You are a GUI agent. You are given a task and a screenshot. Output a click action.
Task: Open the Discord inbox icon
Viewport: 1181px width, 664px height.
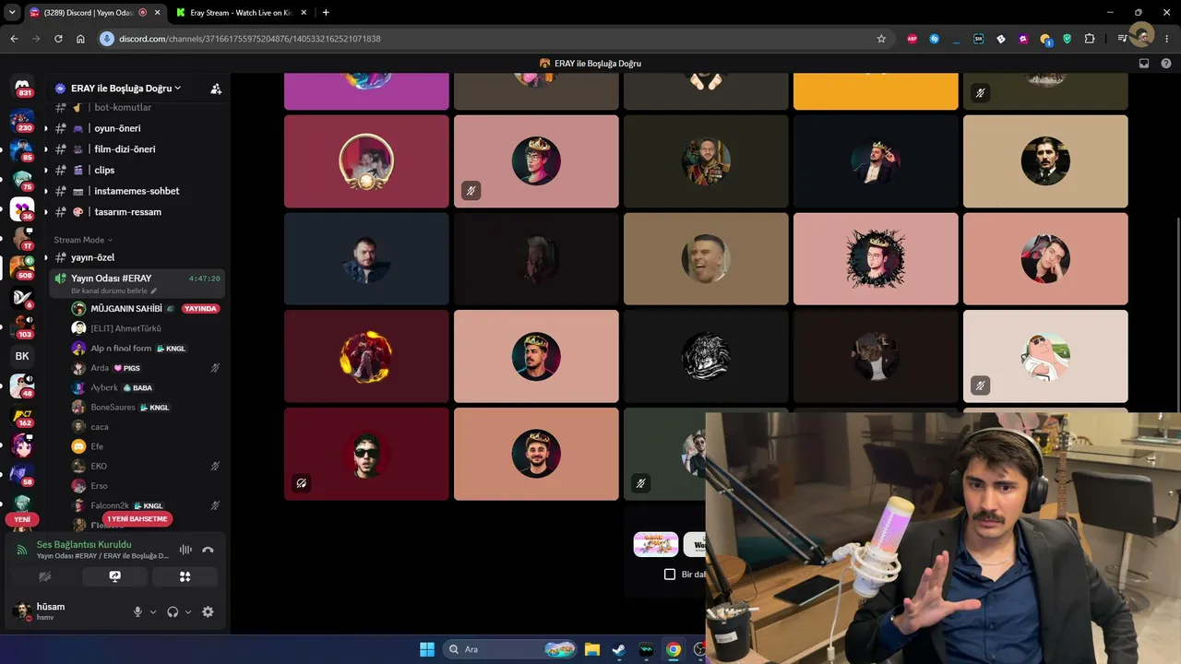1144,64
